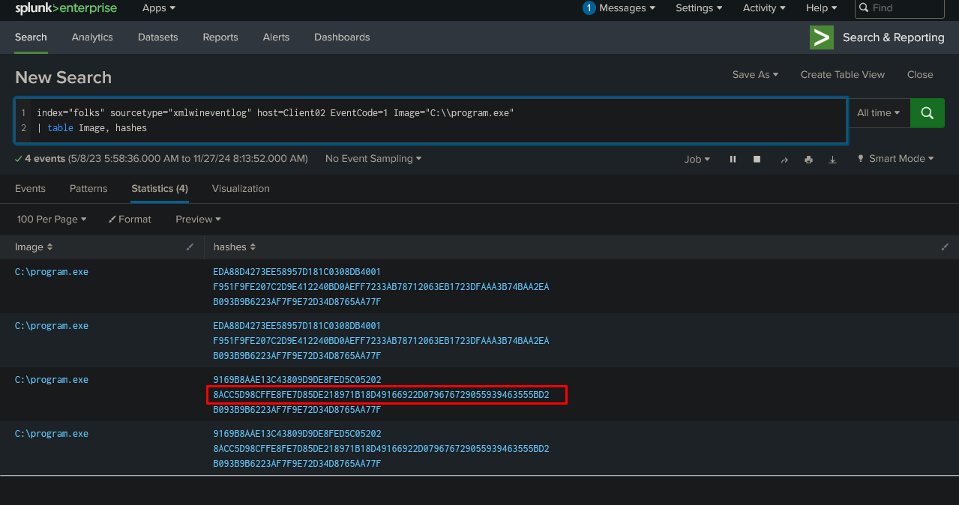Stop the search job
The image size is (959, 505).
point(757,159)
